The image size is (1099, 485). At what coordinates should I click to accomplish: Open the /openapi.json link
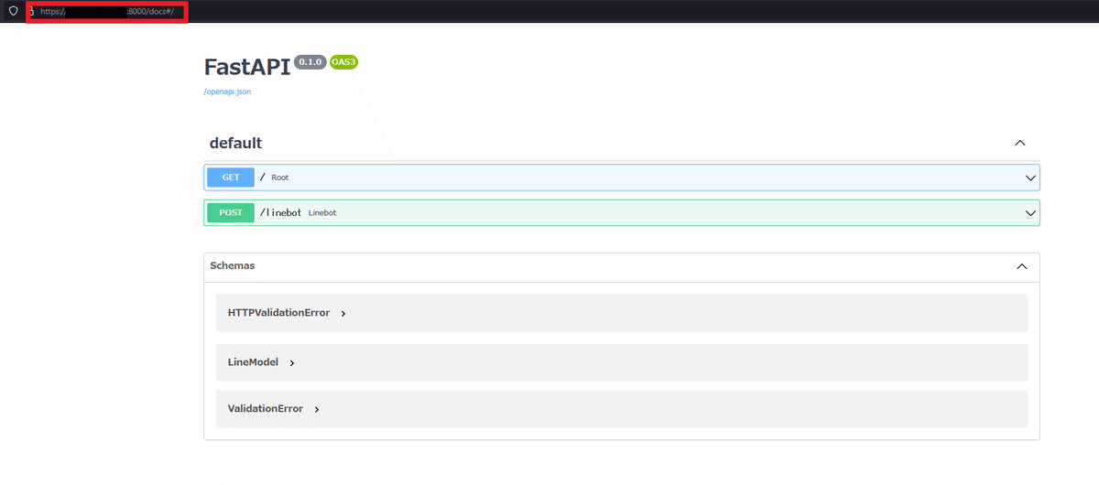coord(227,92)
